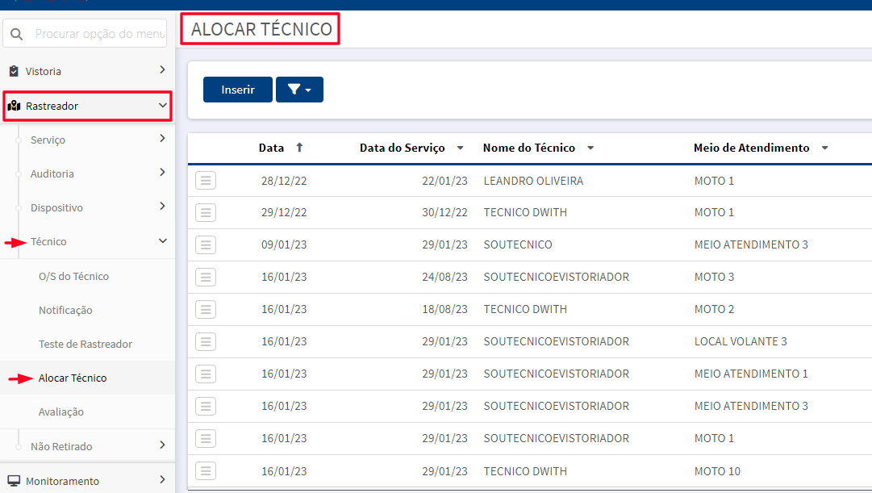This screenshot has height=493, width=872.
Task: Click the Vistoria clipboard icon
Action: 14,71
